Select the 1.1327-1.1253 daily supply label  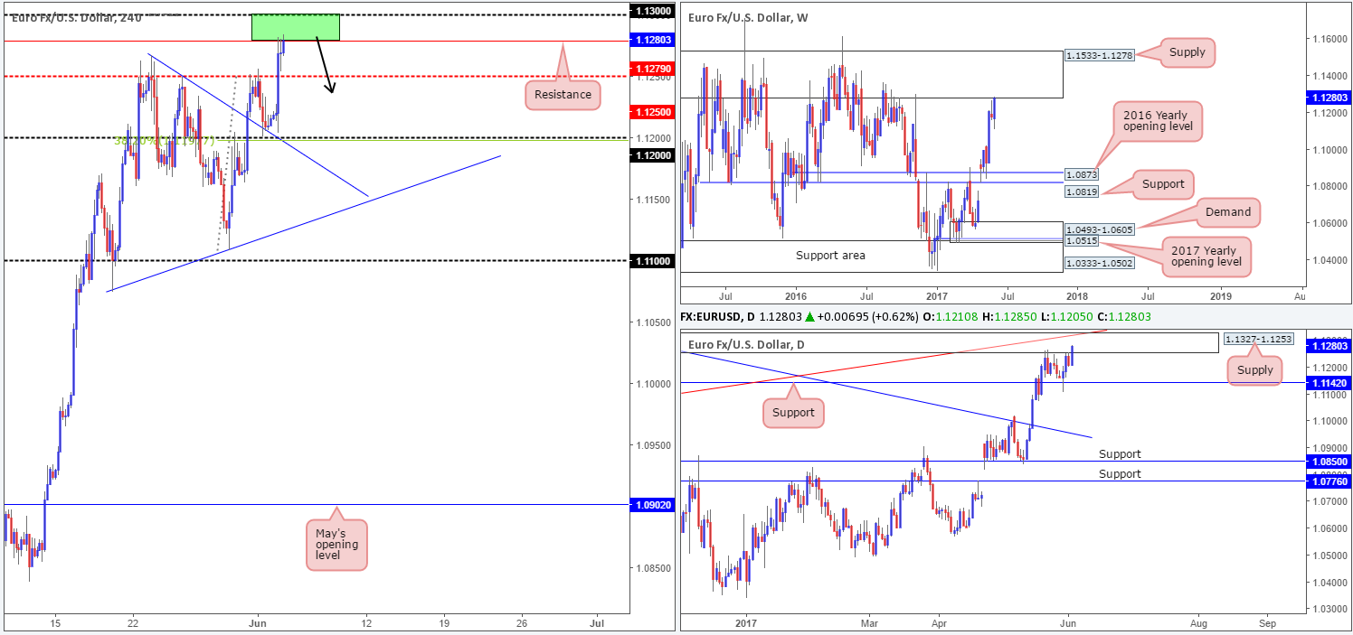1258,339
